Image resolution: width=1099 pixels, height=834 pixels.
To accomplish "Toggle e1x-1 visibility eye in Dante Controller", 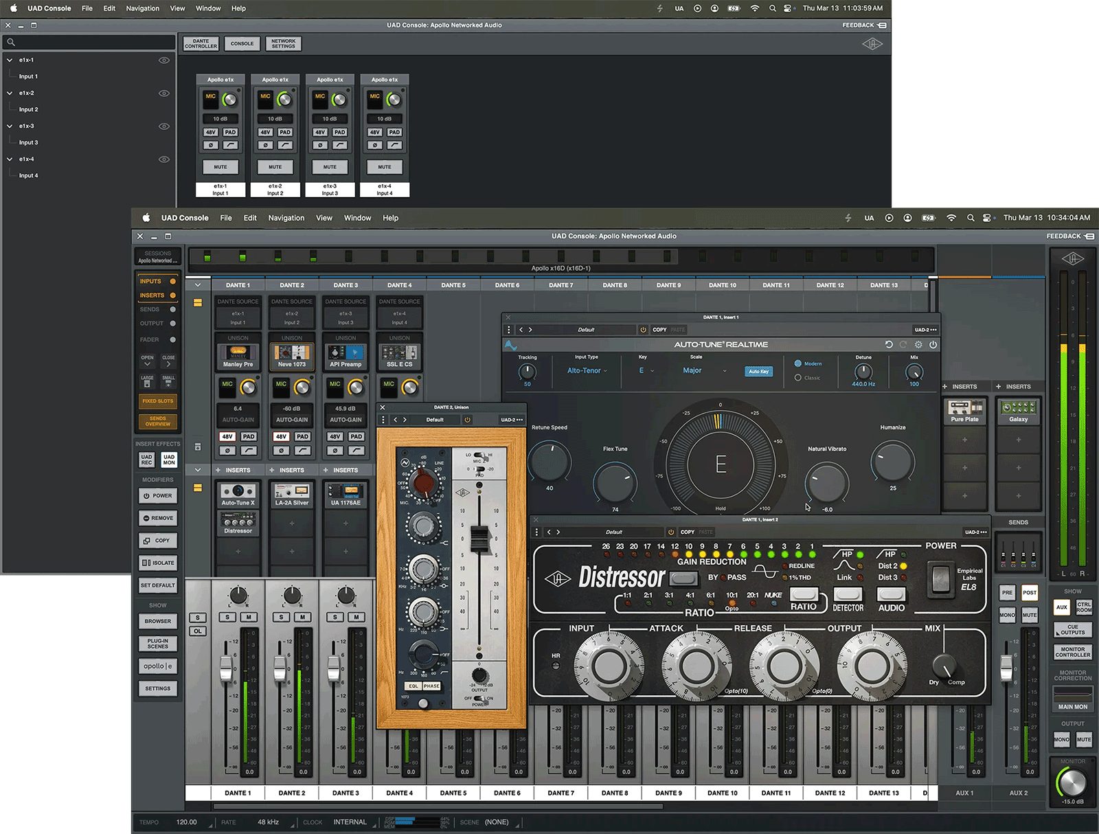I will click(164, 60).
